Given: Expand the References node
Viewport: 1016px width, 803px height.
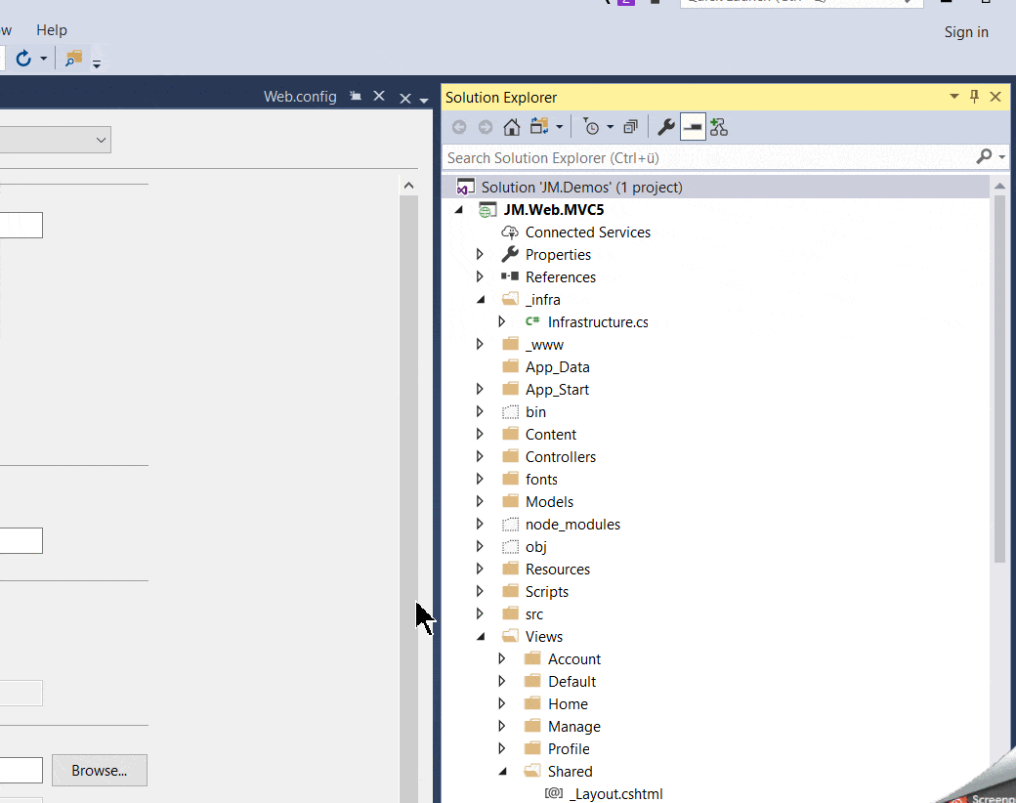Looking at the screenshot, I should 480,276.
